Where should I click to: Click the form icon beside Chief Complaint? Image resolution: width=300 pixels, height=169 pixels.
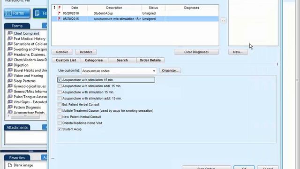coord(10,33)
